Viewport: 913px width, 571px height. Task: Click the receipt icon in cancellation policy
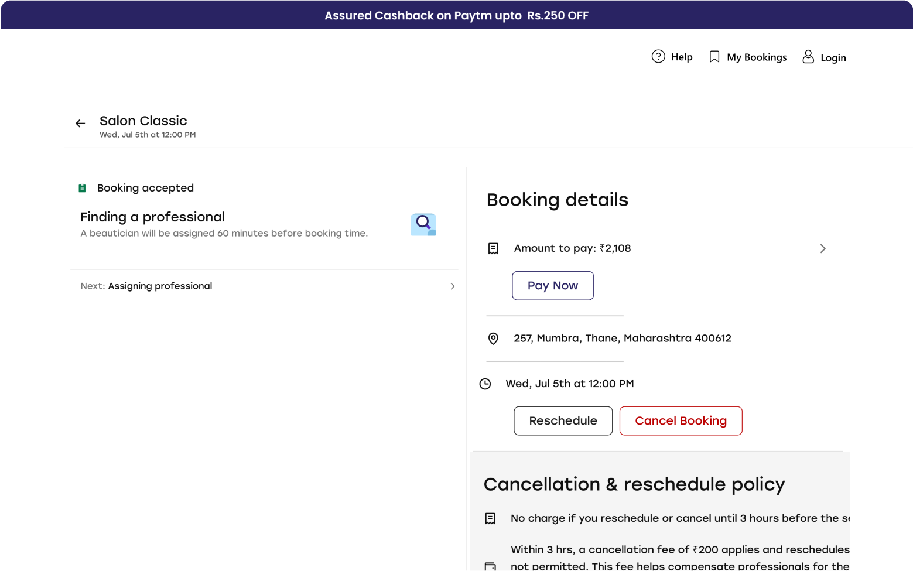tap(490, 519)
